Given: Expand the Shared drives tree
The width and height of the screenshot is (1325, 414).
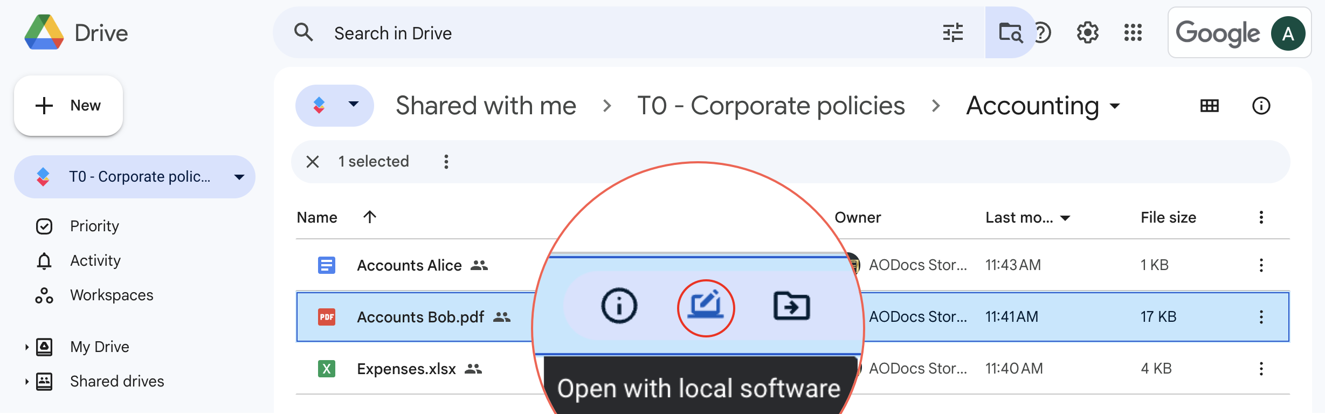Looking at the screenshot, I should tap(26, 382).
